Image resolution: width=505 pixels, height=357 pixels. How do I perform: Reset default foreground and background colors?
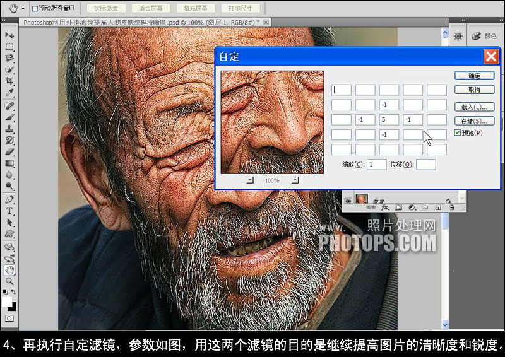4,291
